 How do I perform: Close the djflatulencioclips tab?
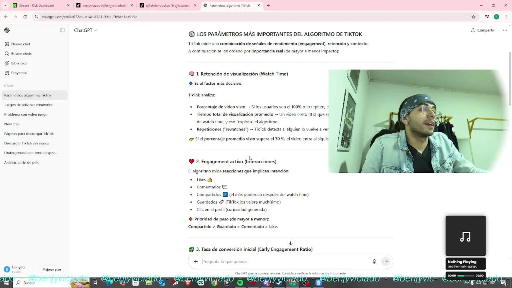(x=195, y=6)
